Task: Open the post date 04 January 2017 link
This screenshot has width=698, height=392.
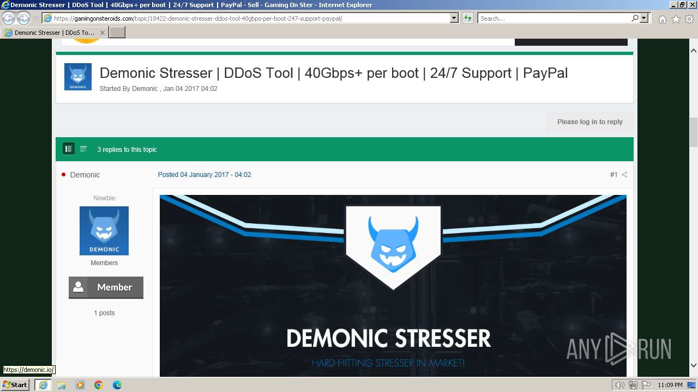Action: [204, 175]
